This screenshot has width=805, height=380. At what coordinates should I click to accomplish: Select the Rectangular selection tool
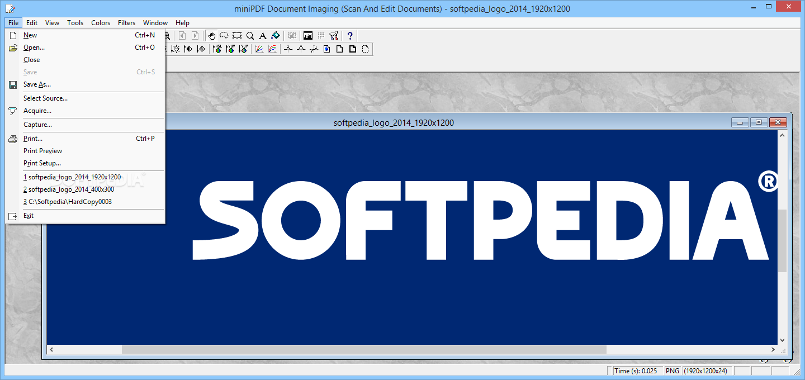coord(237,35)
